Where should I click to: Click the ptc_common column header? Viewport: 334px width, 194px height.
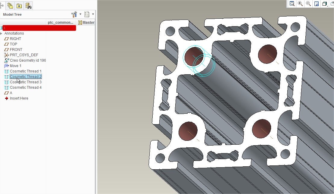pos(60,22)
